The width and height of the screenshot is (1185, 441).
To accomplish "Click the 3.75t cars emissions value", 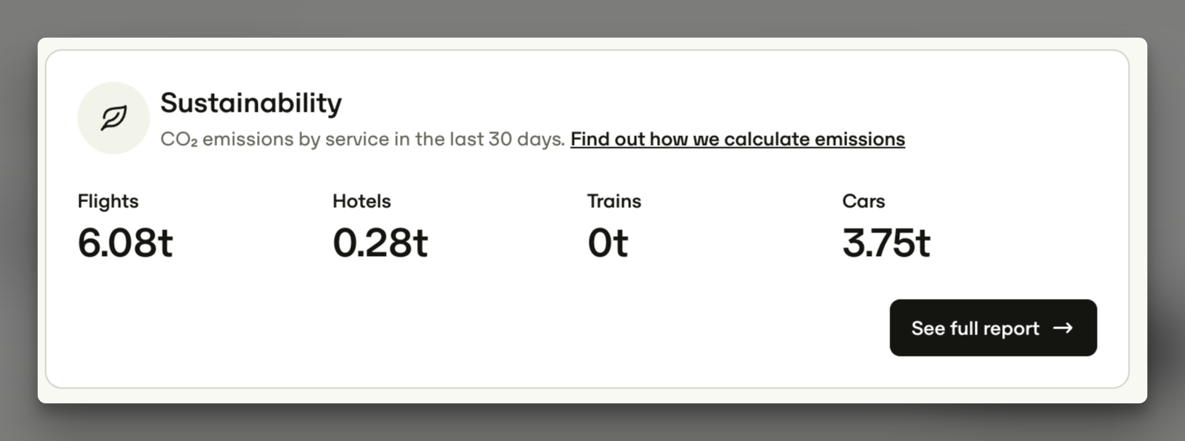I will [886, 243].
